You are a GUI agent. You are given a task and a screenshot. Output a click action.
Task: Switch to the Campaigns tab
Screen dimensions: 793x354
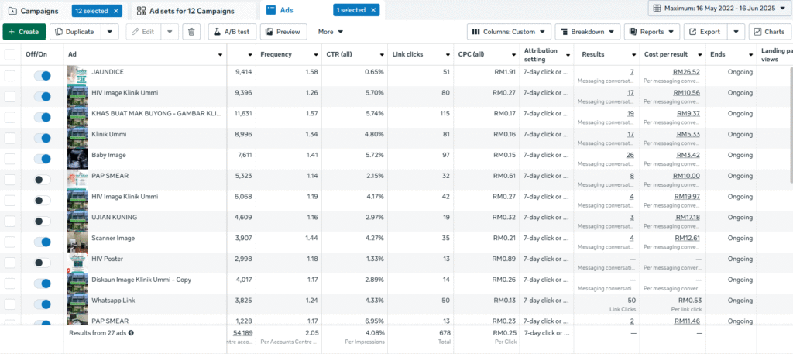pyautogui.click(x=34, y=11)
